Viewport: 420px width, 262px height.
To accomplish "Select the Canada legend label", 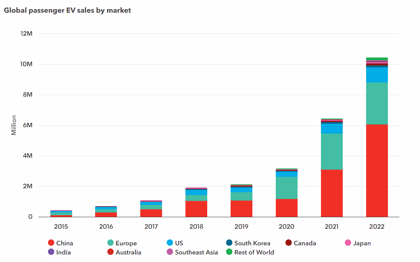I will click(305, 243).
